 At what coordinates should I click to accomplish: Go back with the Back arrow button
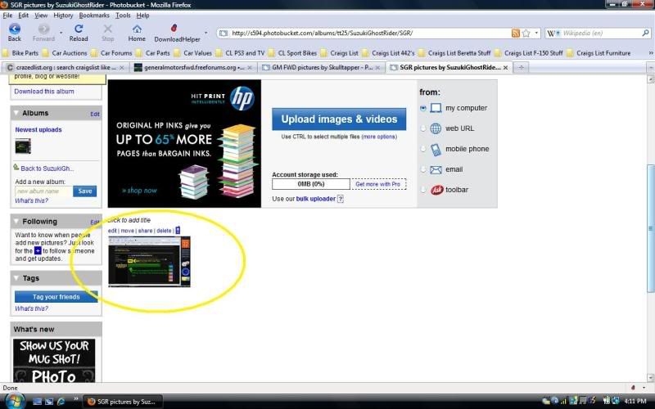click(x=15, y=29)
